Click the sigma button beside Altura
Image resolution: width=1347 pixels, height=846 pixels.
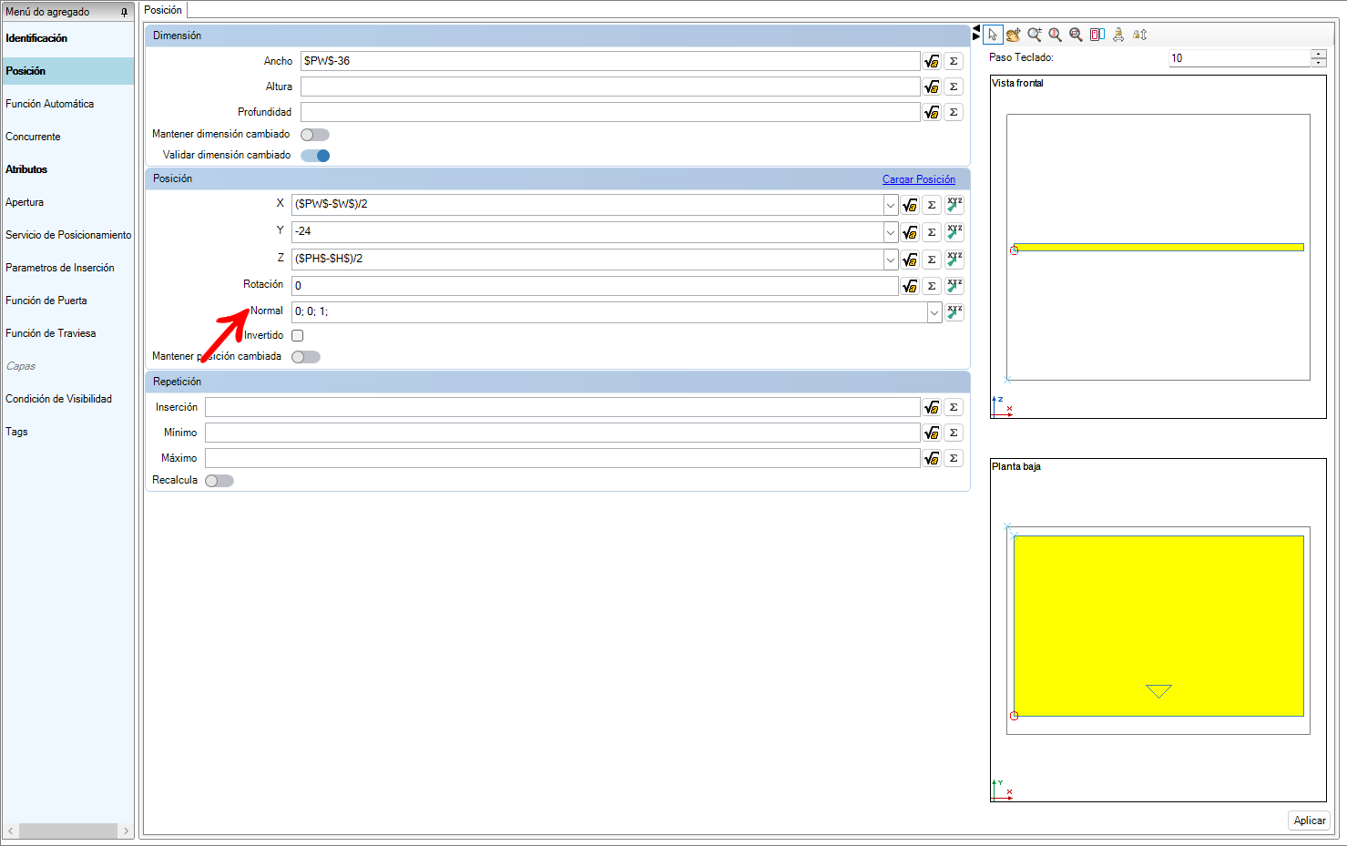[x=954, y=87]
